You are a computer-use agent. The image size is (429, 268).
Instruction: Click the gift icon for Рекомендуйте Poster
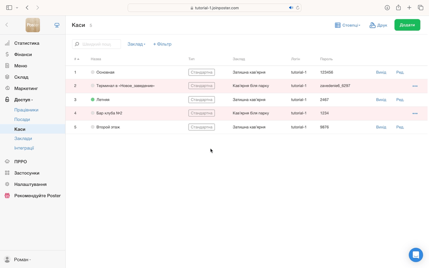tap(7, 196)
